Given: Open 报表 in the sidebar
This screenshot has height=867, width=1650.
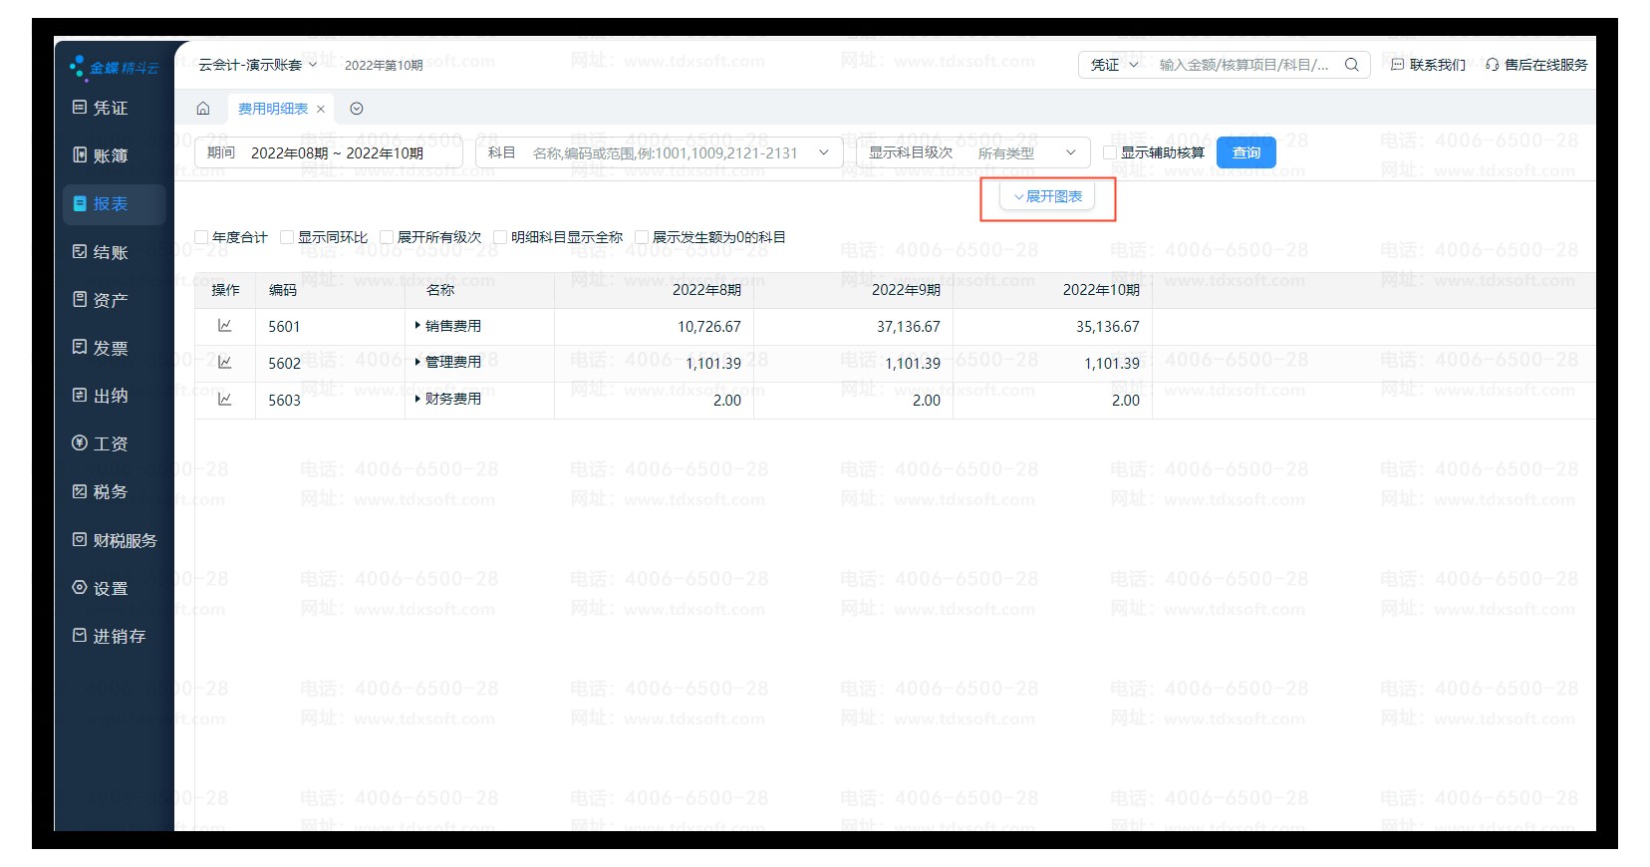Looking at the screenshot, I should [110, 204].
